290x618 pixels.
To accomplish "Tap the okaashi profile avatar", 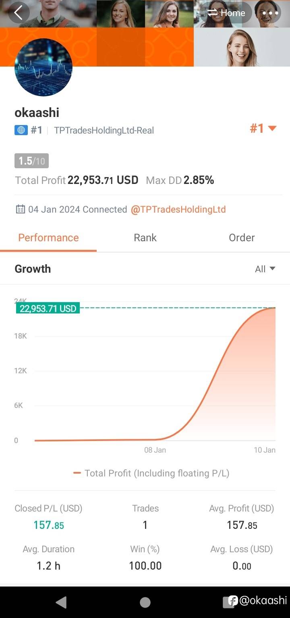I will coord(43,67).
